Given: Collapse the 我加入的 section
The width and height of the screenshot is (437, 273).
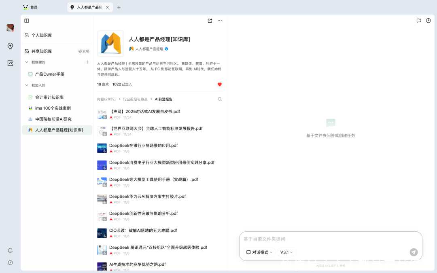Looking at the screenshot, I should tap(27, 85).
